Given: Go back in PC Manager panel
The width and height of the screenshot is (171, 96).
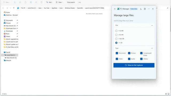Looking at the screenshot, I should point(115,9).
